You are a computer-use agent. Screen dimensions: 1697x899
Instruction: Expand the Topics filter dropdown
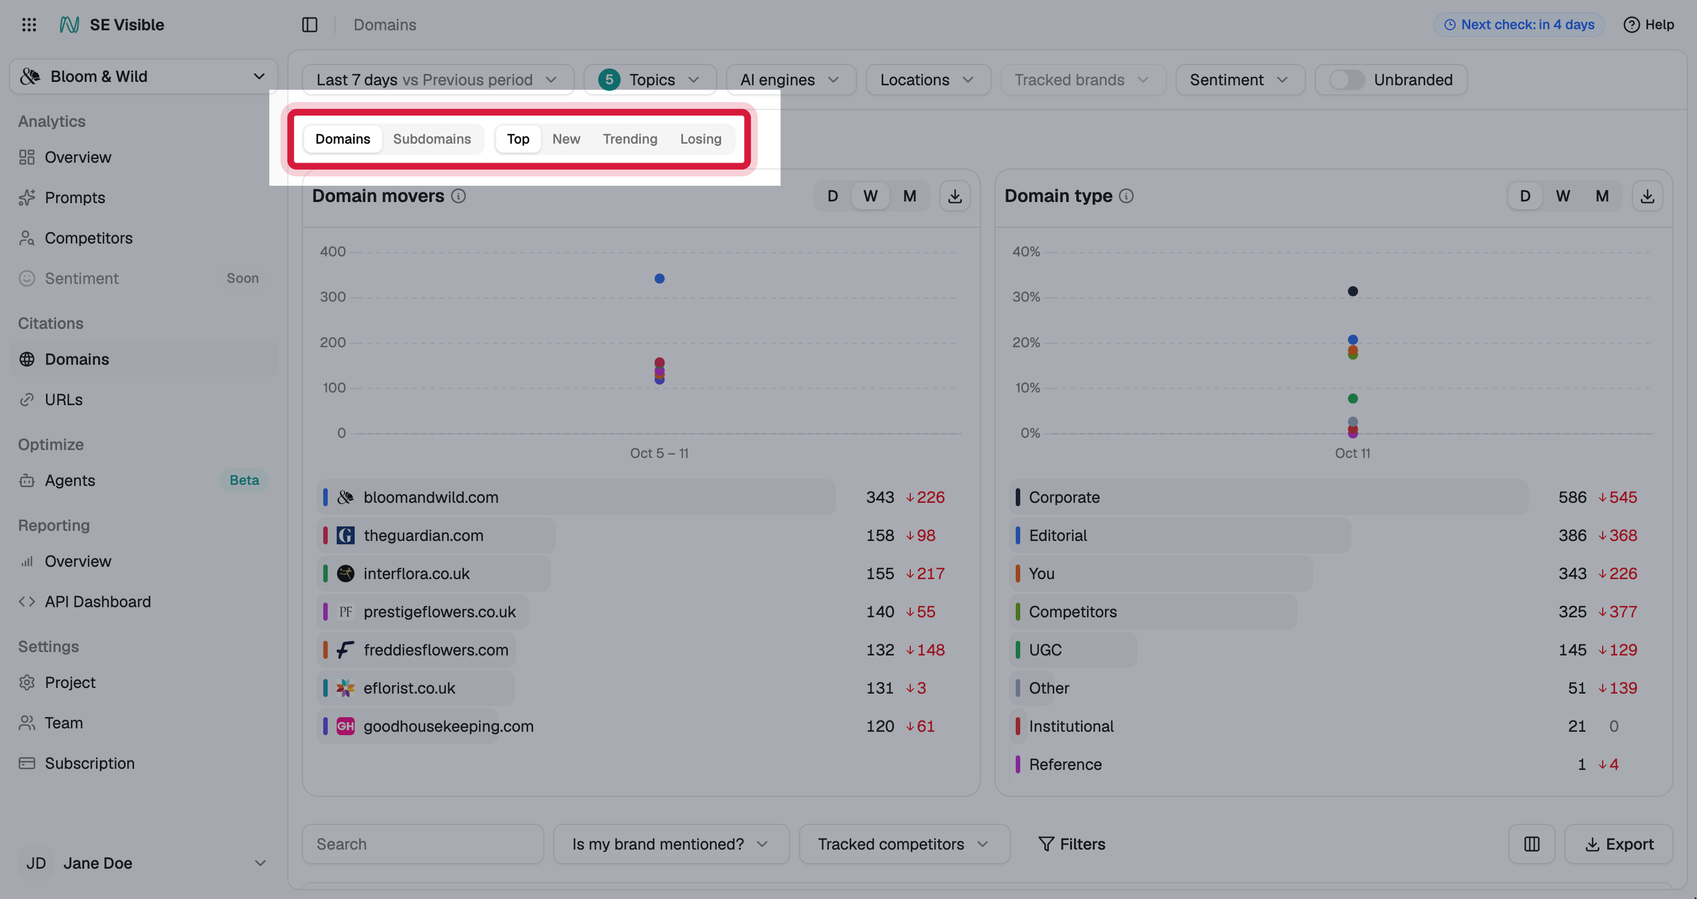[x=649, y=80]
